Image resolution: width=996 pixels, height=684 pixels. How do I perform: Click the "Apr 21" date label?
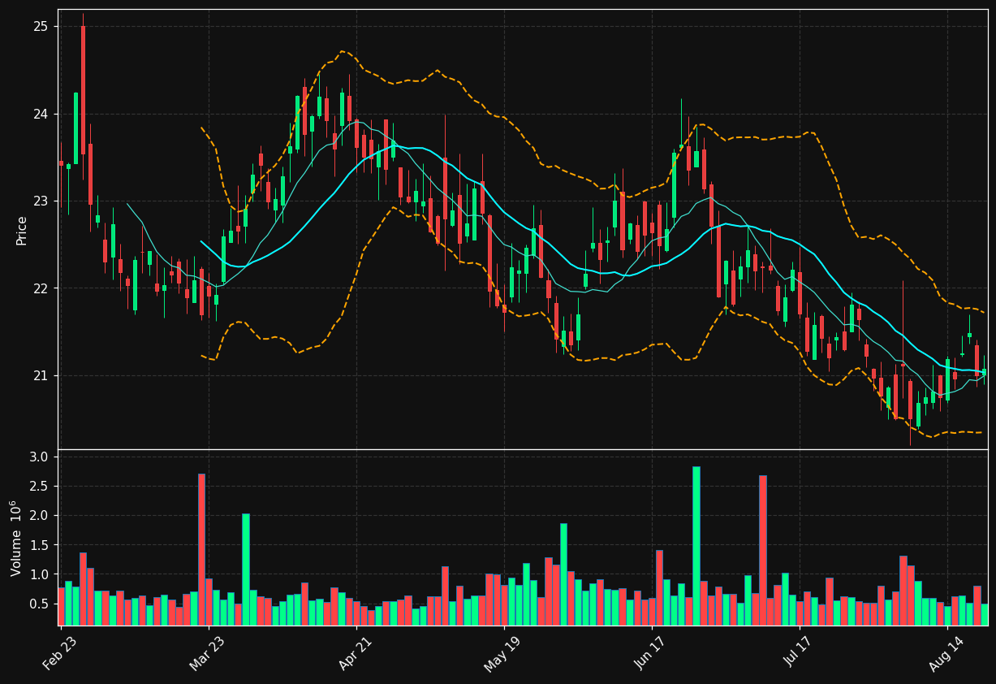[356, 654]
